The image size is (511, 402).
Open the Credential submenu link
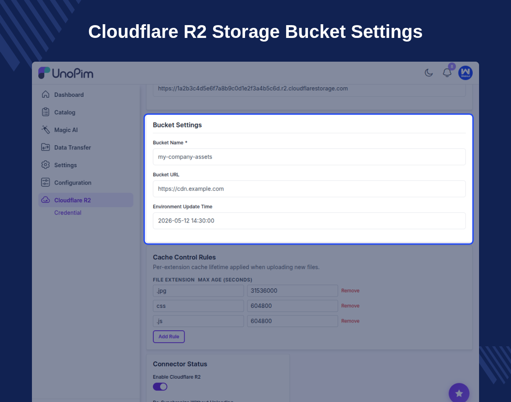[68, 213]
